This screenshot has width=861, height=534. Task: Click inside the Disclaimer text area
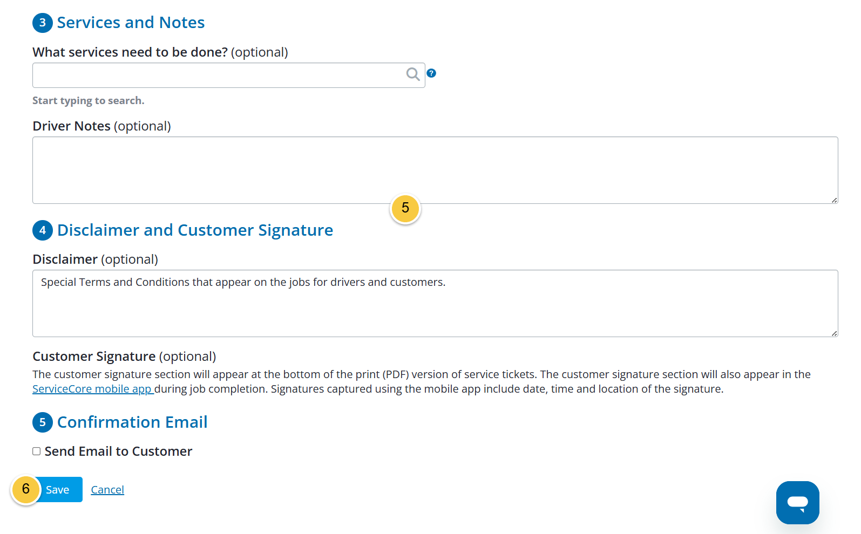coord(435,303)
